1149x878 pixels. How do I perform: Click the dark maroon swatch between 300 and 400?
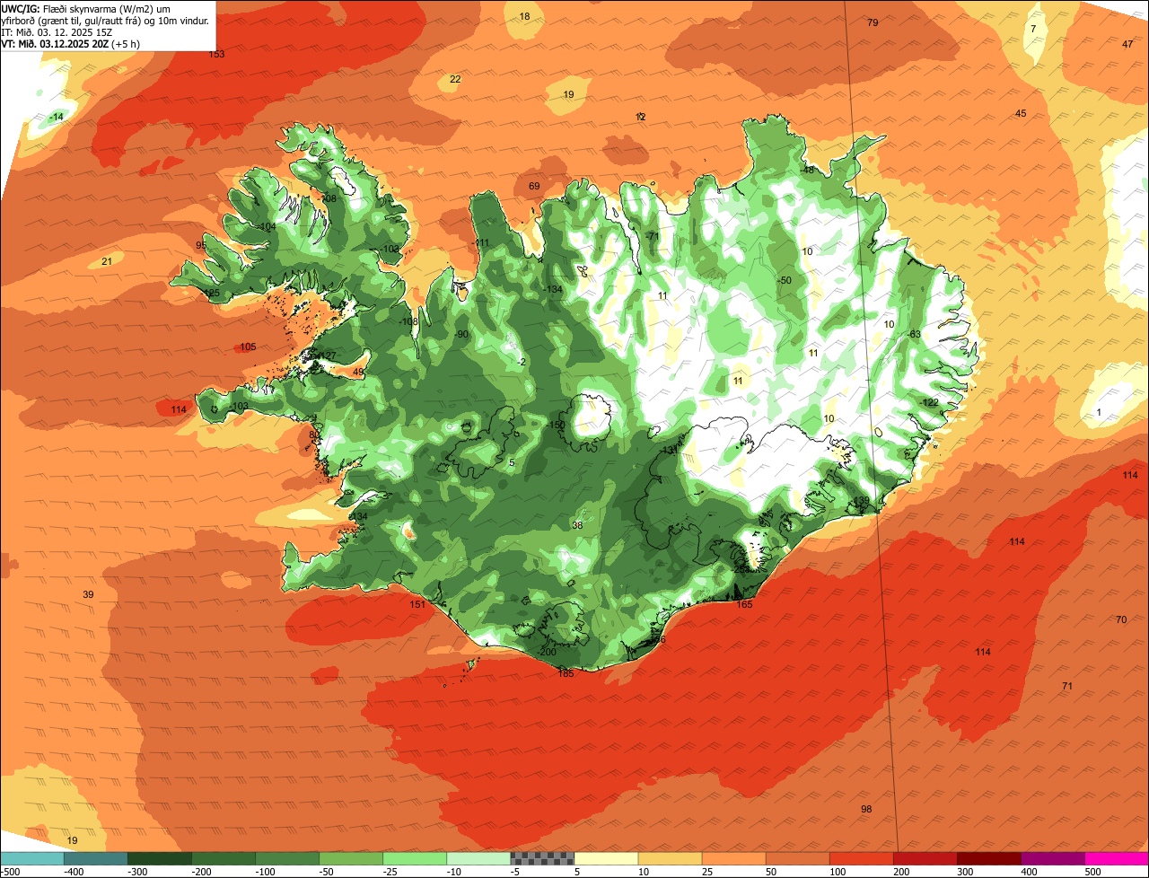(988, 858)
